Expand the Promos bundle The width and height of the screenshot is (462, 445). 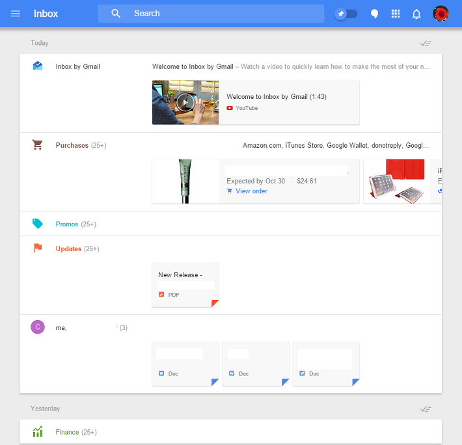231,224
